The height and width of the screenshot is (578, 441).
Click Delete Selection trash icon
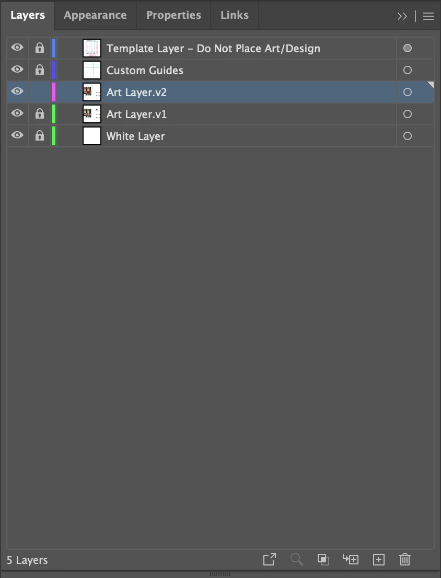tap(404, 559)
